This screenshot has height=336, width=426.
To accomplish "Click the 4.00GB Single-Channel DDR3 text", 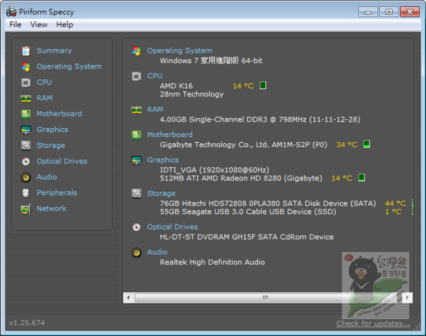I will 260,119.
